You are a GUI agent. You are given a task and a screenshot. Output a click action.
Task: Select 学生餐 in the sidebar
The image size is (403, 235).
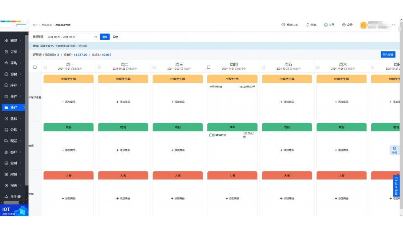pyautogui.click(x=14, y=197)
